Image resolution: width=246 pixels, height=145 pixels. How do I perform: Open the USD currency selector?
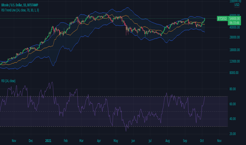click(x=237, y=5)
